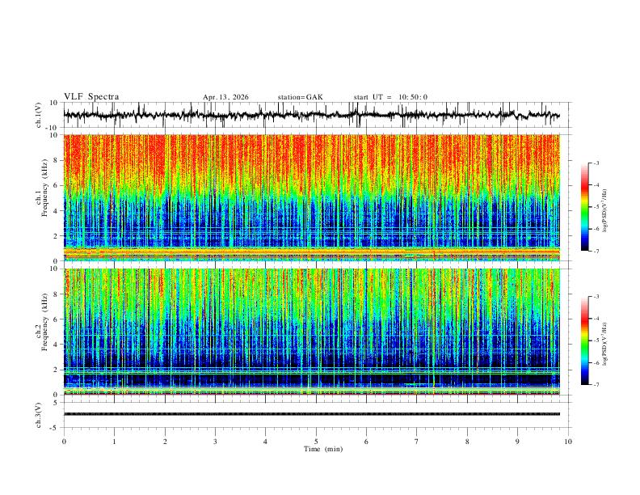640x495 pixels.
Task: Click the ch.1 'Frequency (kHz)' axis label
Action: pos(45,188)
